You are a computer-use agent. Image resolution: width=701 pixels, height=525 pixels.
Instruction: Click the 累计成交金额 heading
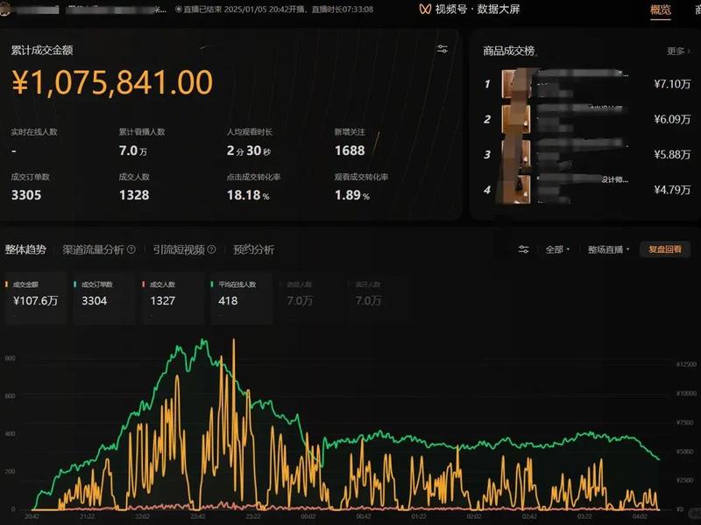(x=42, y=51)
